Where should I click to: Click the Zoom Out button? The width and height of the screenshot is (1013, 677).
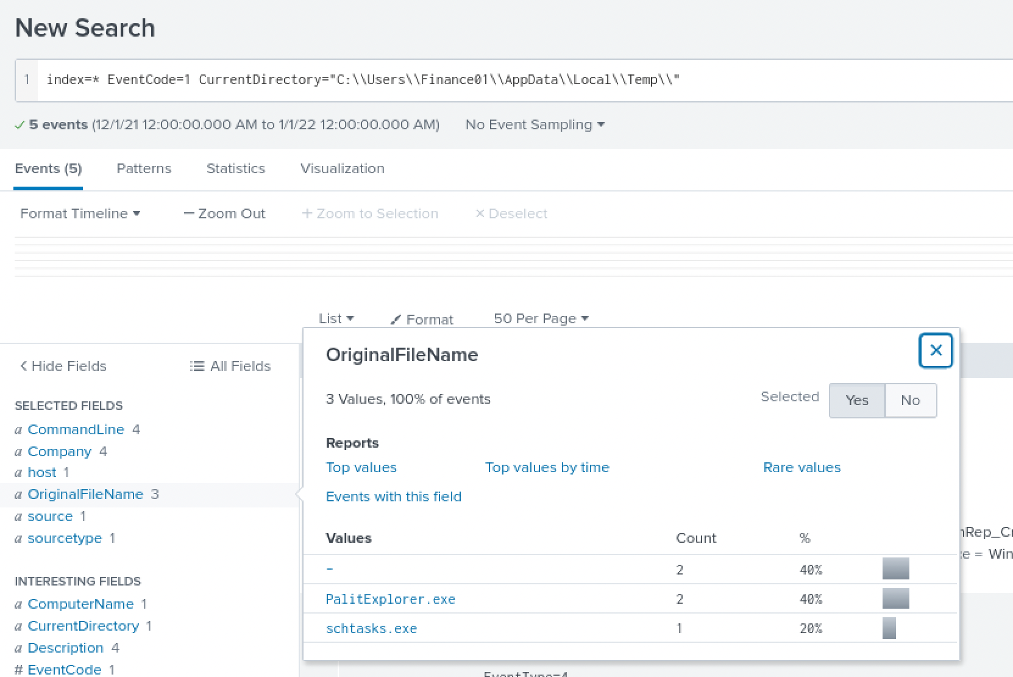(224, 213)
